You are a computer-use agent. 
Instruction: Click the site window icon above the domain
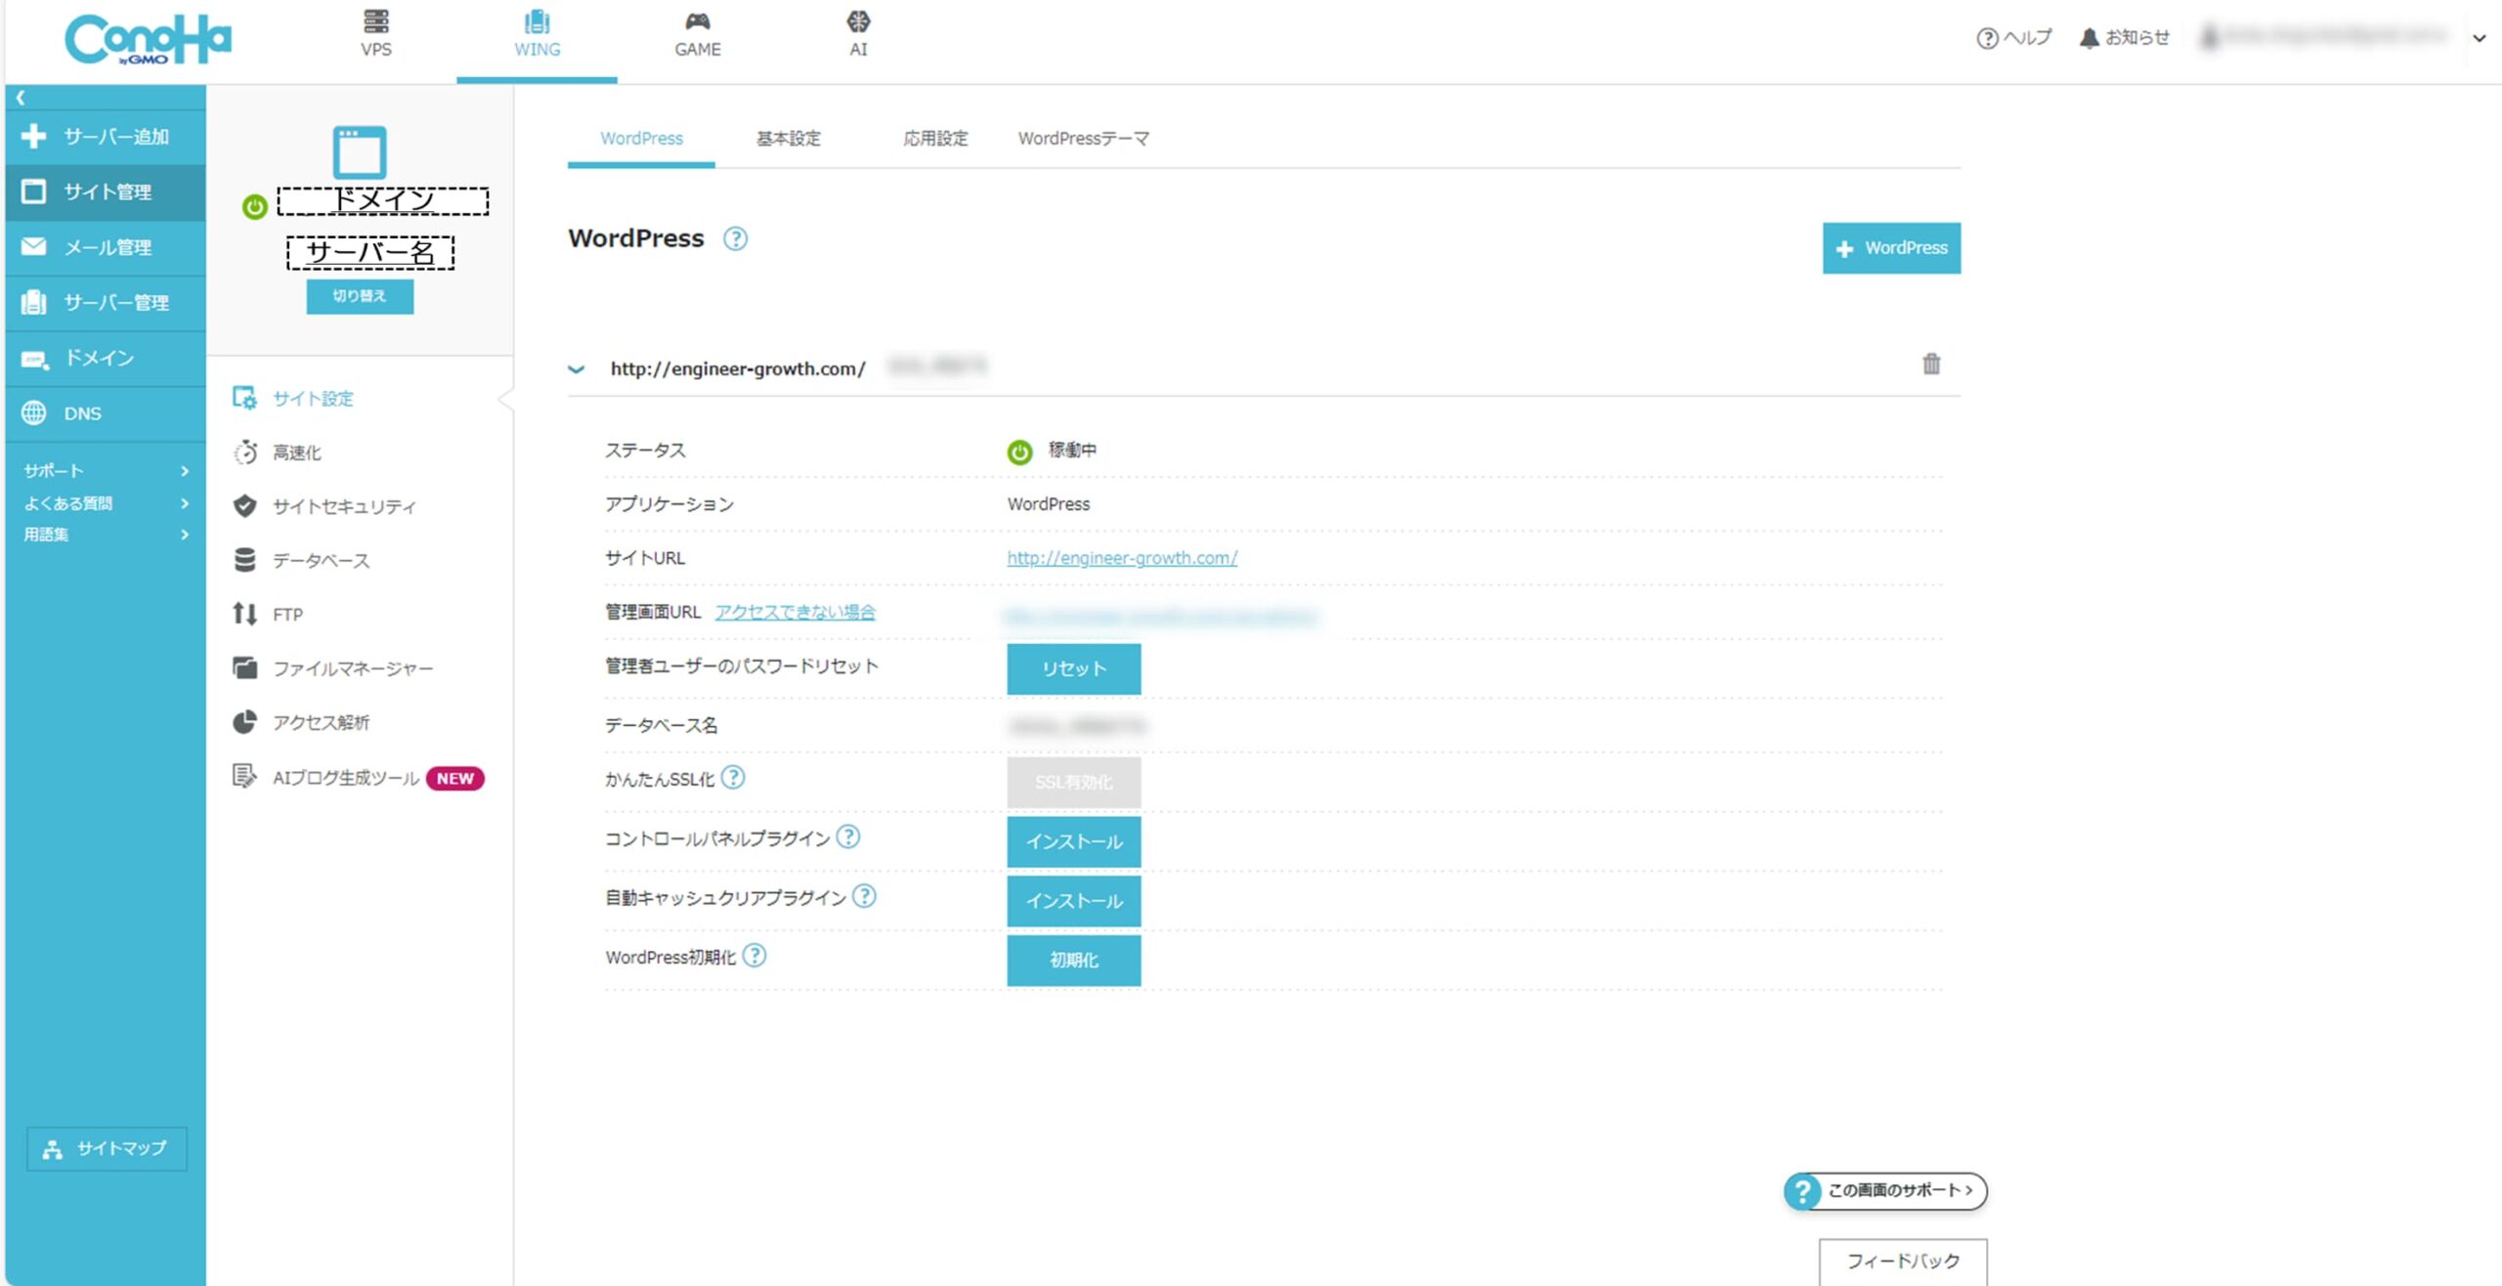tap(360, 151)
